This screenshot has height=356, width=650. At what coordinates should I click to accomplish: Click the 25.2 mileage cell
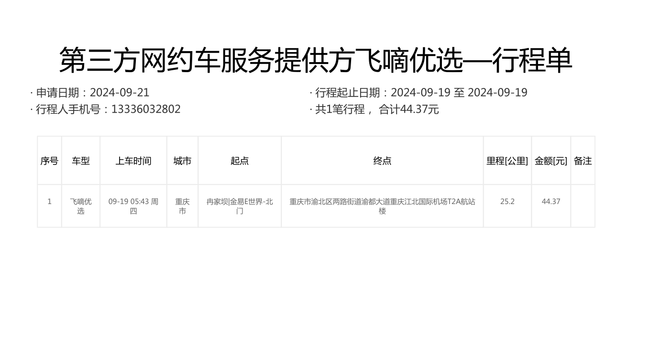click(507, 202)
